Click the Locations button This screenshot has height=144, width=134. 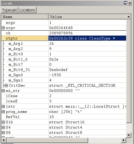(x=27, y=10)
